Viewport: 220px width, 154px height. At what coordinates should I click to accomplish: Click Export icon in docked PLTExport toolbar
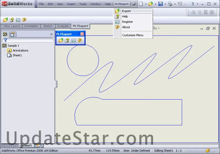click(x=6, y=20)
